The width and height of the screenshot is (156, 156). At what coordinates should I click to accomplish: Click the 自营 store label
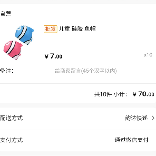coord(5,14)
